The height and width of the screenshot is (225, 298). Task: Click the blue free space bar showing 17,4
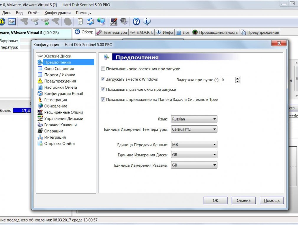pos(22,111)
